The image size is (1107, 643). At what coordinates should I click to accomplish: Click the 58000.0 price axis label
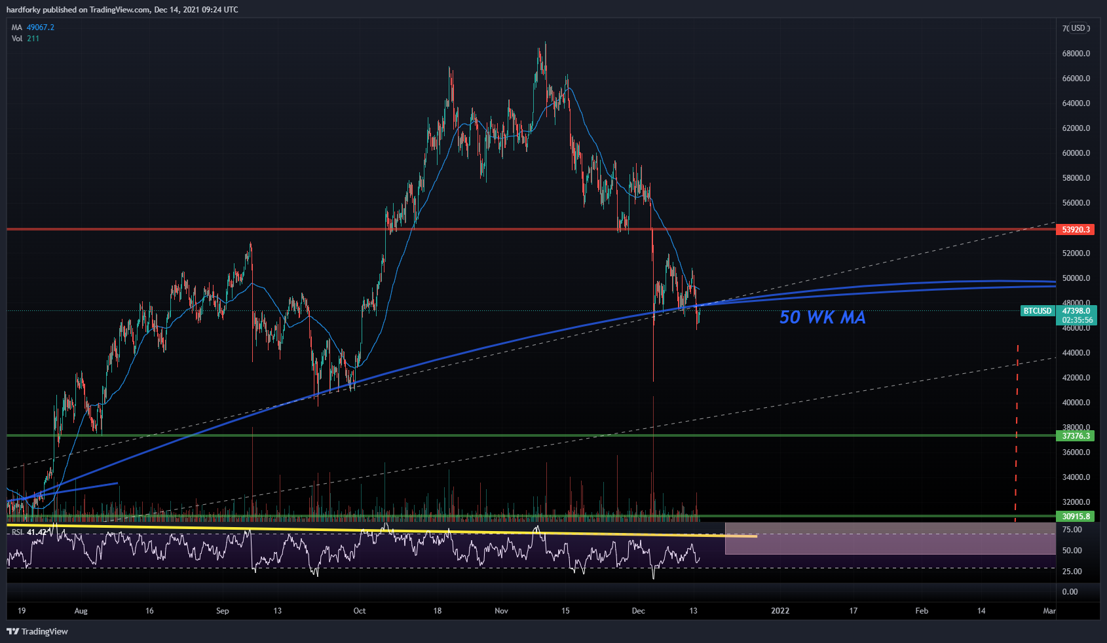click(1076, 178)
